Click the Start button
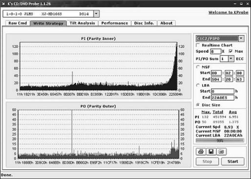251x179 pixels. (x=232, y=161)
